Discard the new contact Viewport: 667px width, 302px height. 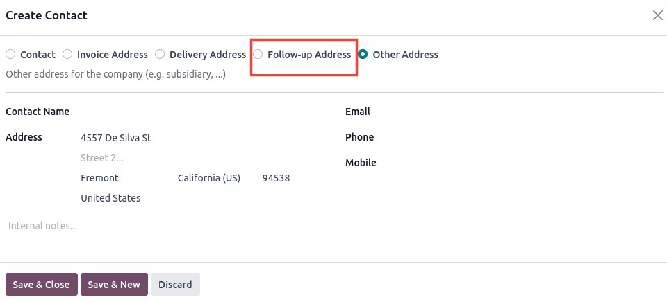(x=175, y=284)
